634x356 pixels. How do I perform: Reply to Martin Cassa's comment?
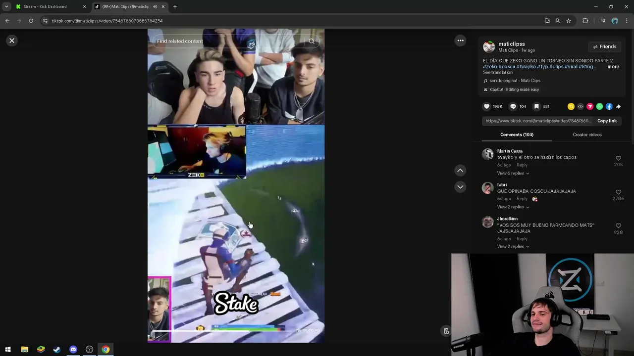[x=522, y=165]
